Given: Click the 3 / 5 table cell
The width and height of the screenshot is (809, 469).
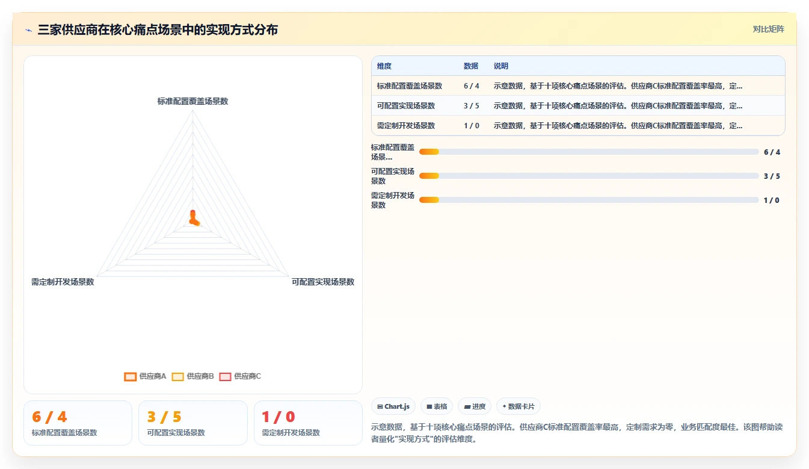Looking at the screenshot, I should [x=472, y=105].
